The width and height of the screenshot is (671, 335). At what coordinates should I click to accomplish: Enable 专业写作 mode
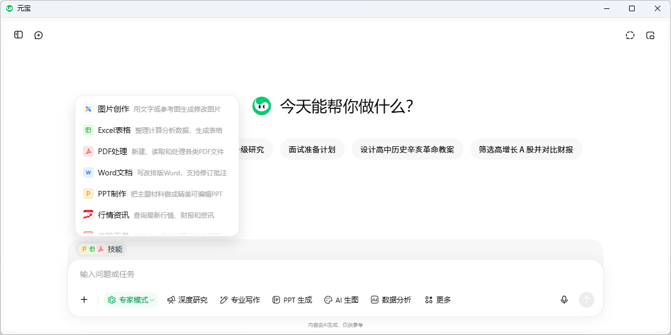(x=240, y=300)
